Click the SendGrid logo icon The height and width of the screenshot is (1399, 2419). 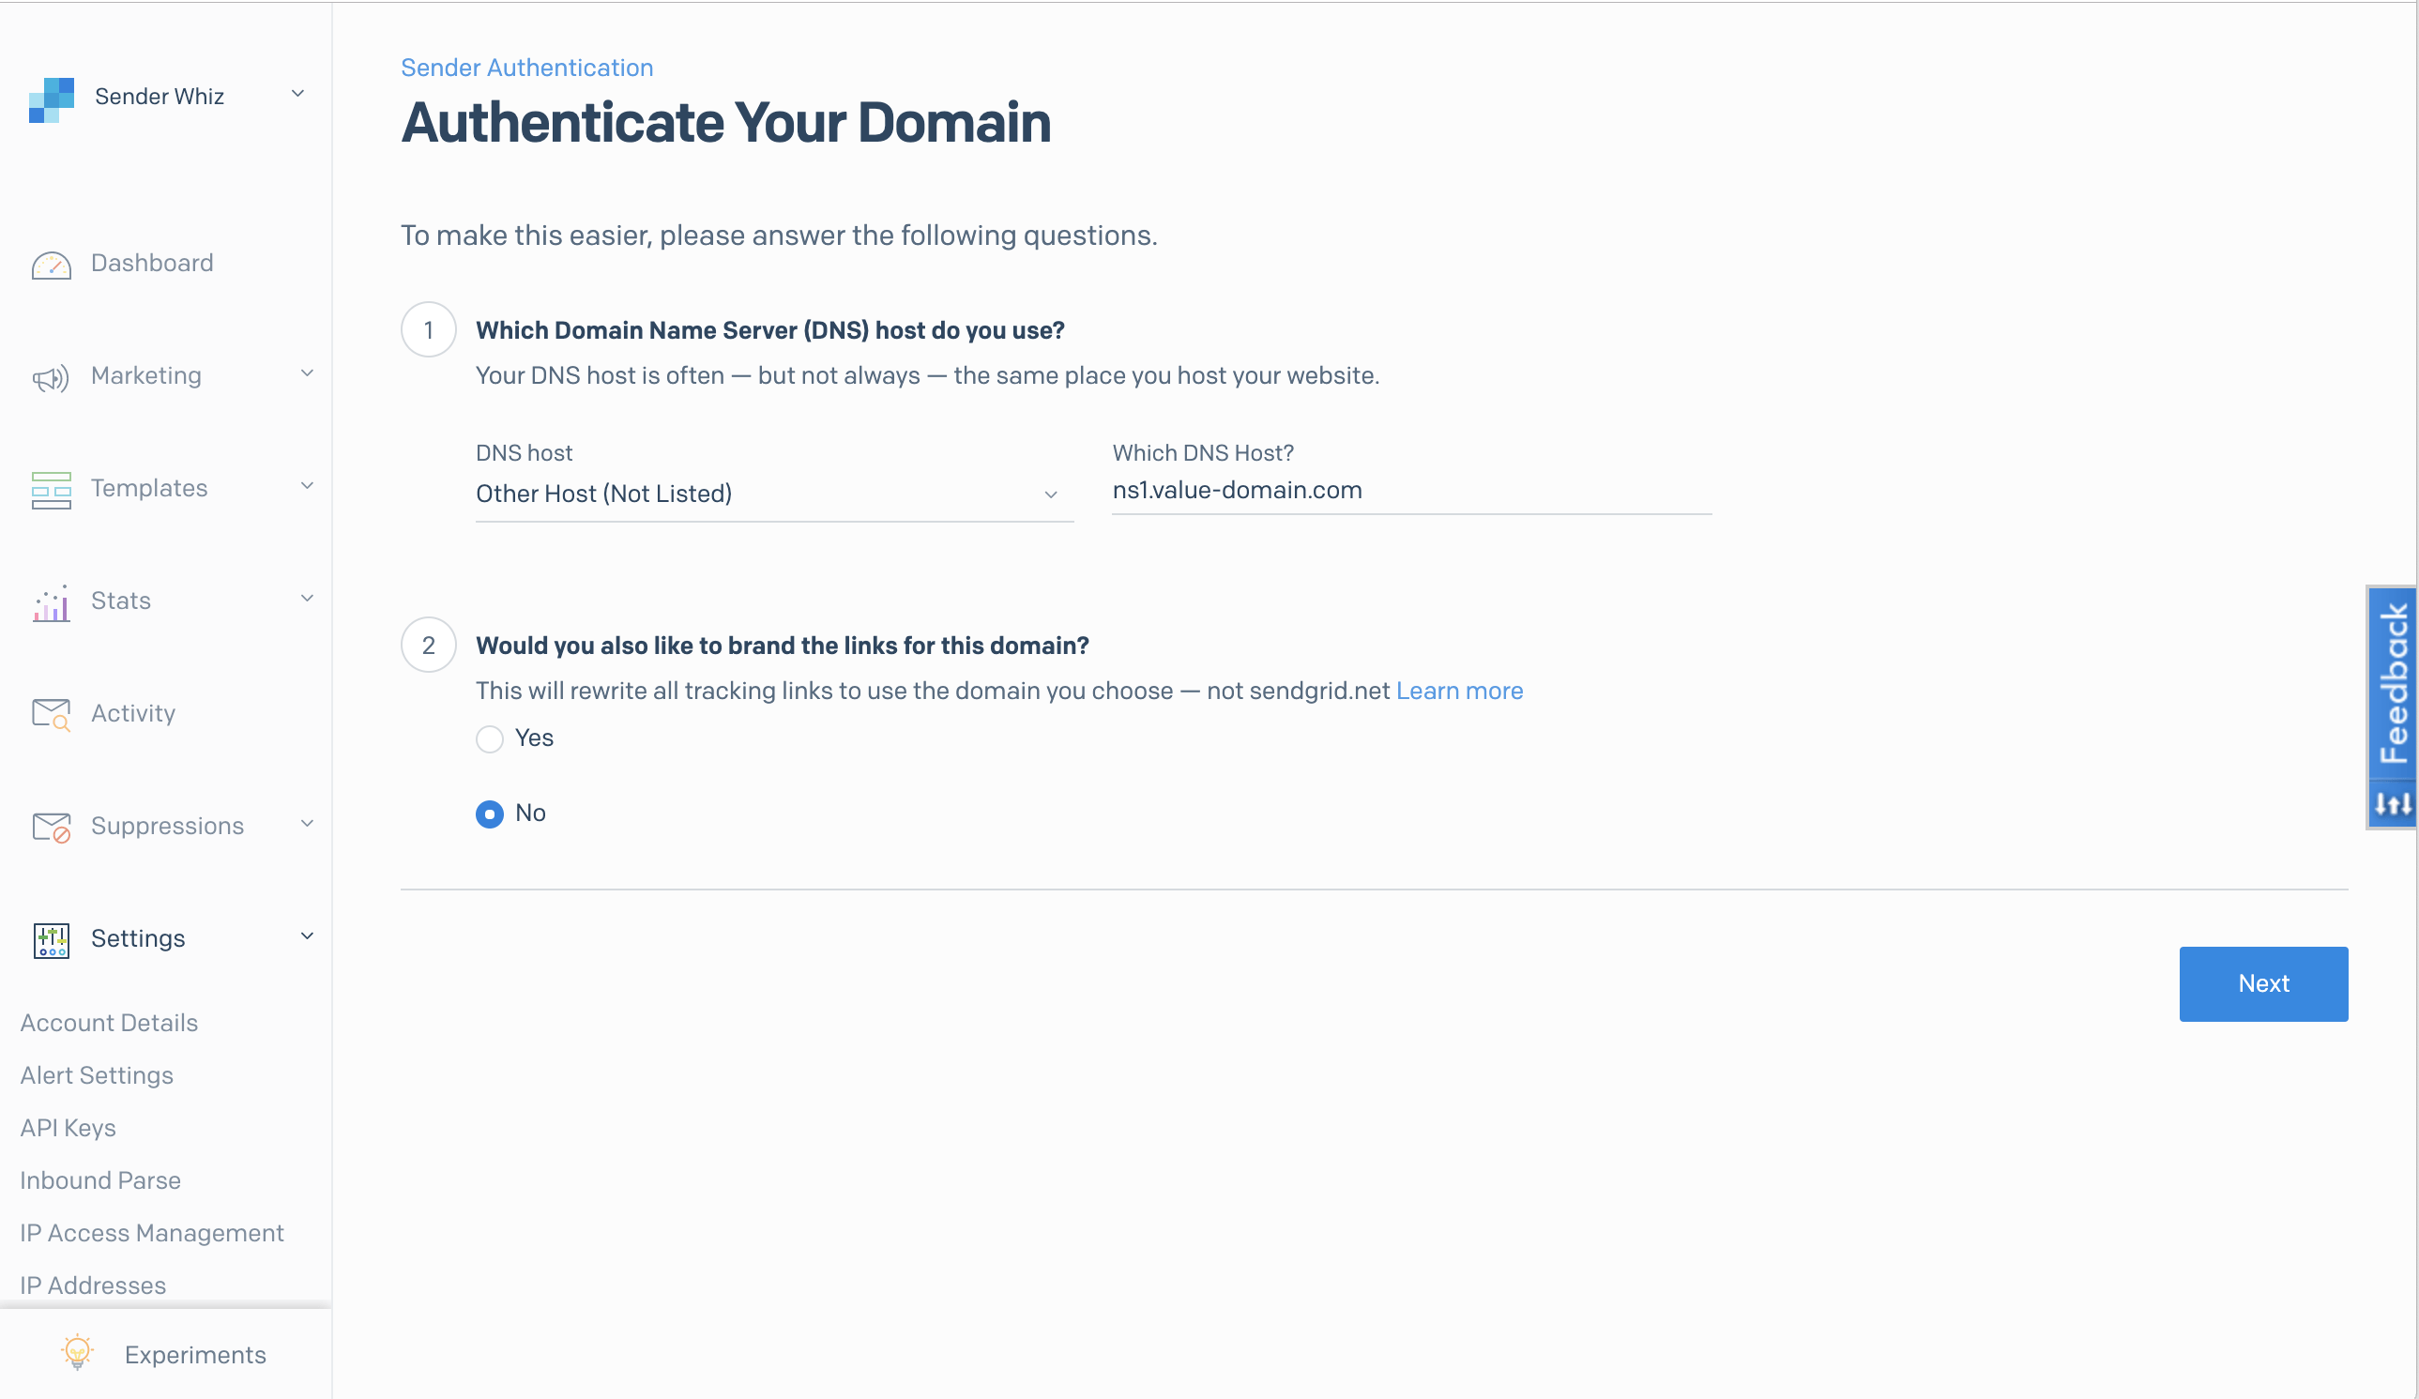(x=51, y=99)
